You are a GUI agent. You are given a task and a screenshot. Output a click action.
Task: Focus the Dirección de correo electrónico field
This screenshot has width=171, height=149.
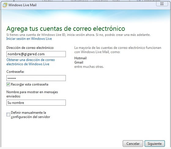[36, 54]
